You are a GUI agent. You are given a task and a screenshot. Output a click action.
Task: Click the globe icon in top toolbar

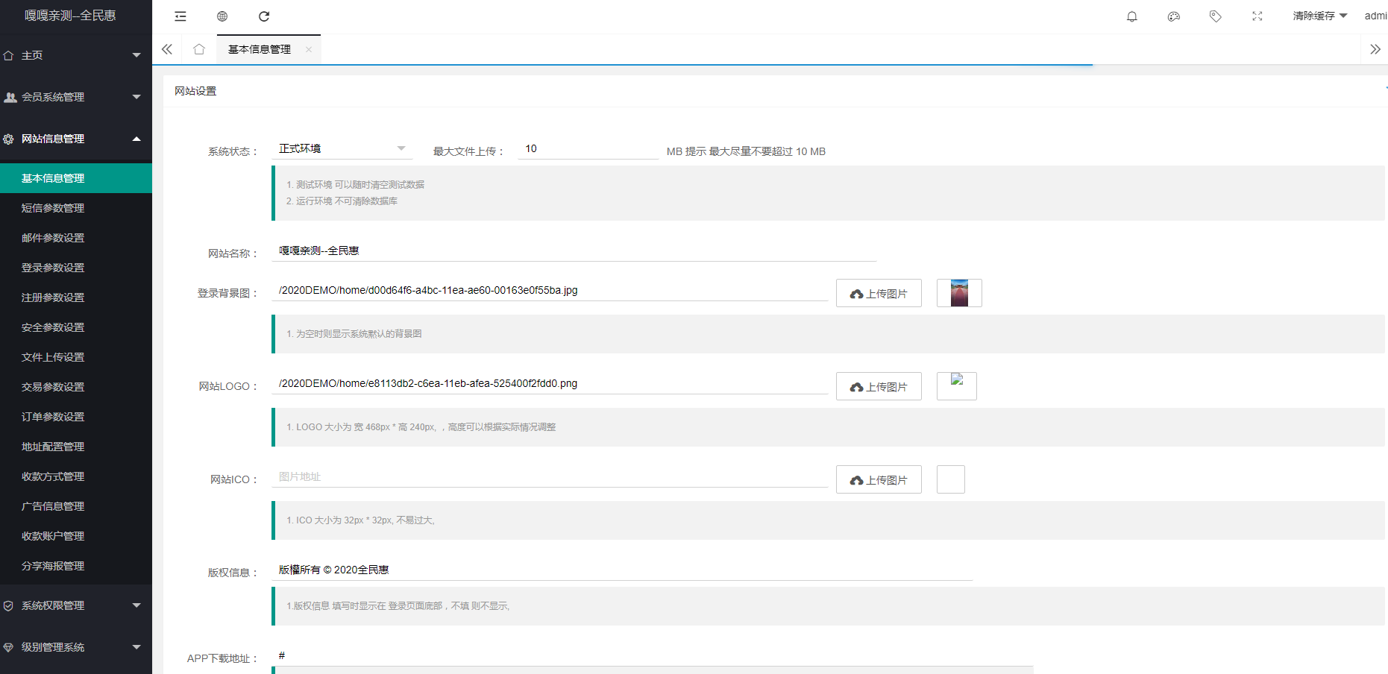[222, 16]
